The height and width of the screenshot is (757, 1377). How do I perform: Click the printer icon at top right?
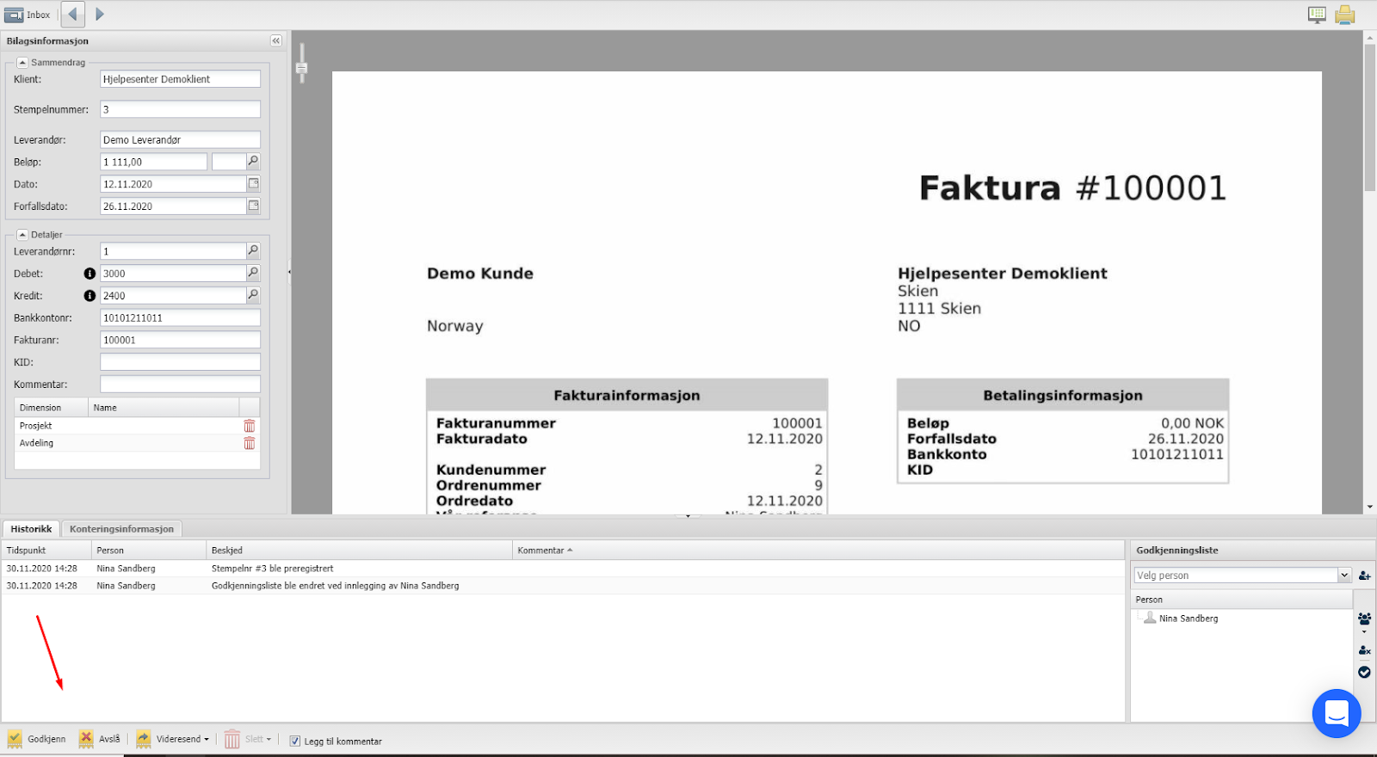[1345, 15]
